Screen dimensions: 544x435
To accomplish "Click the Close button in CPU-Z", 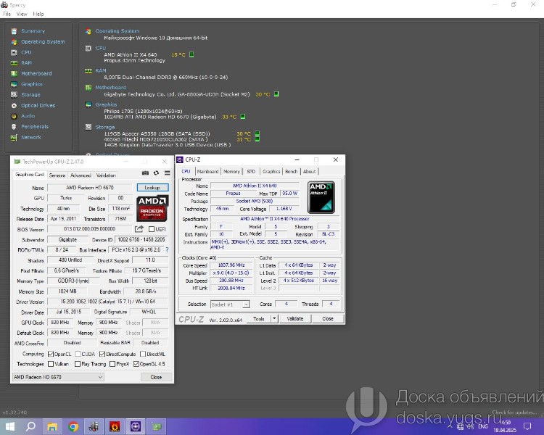I will 328,318.
